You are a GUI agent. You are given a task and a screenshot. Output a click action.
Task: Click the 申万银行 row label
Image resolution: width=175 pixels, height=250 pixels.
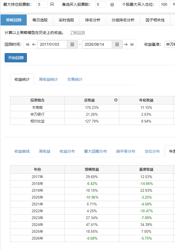pyautogui.click(x=38, y=115)
